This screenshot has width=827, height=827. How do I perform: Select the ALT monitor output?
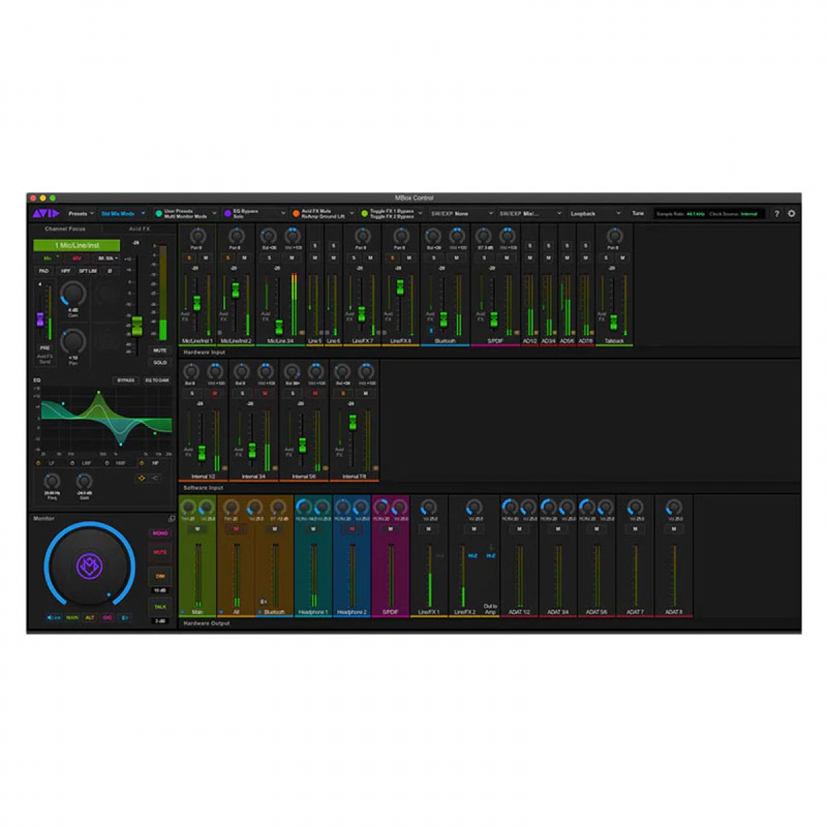pos(90,617)
